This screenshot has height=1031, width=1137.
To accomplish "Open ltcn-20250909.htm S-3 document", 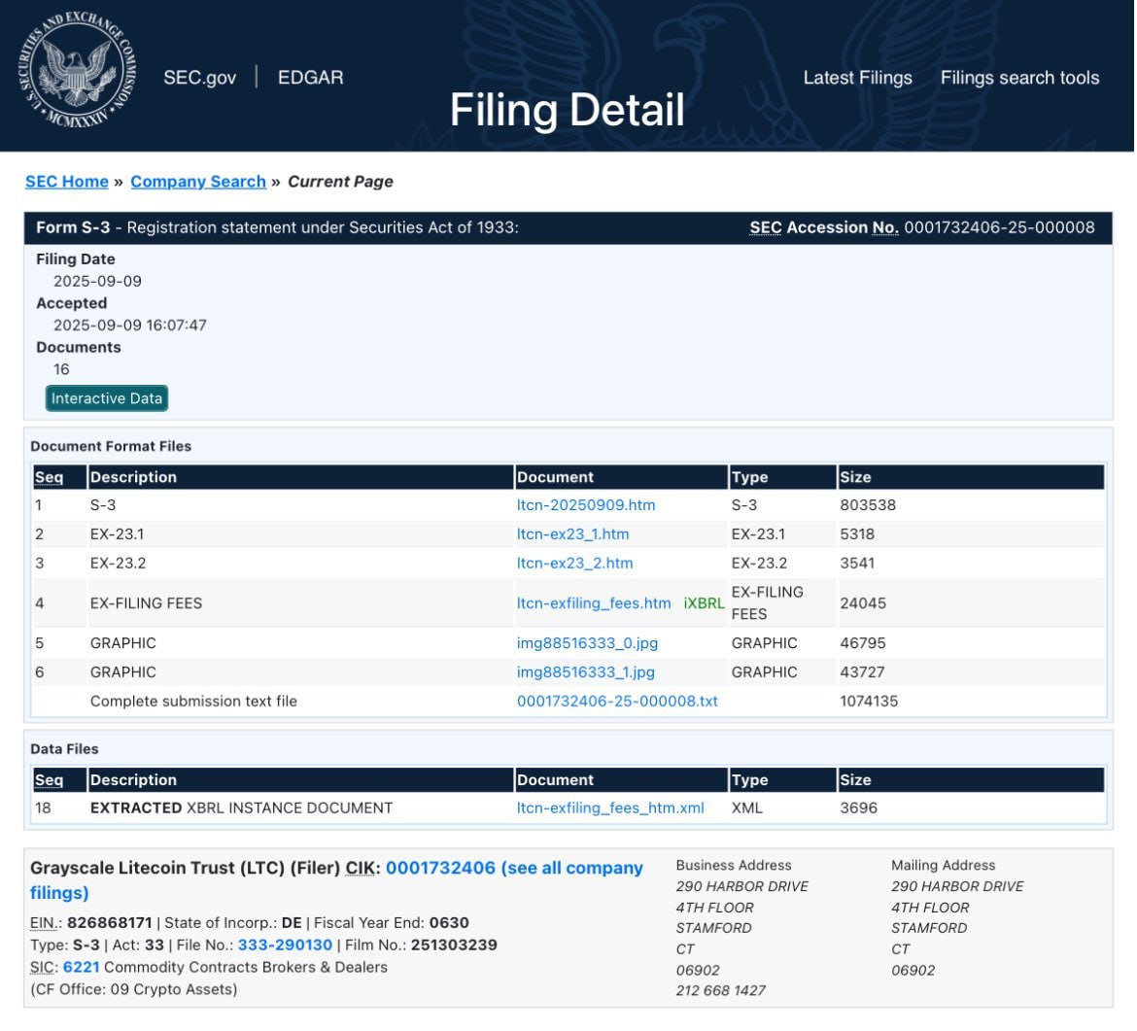I will pos(586,505).
